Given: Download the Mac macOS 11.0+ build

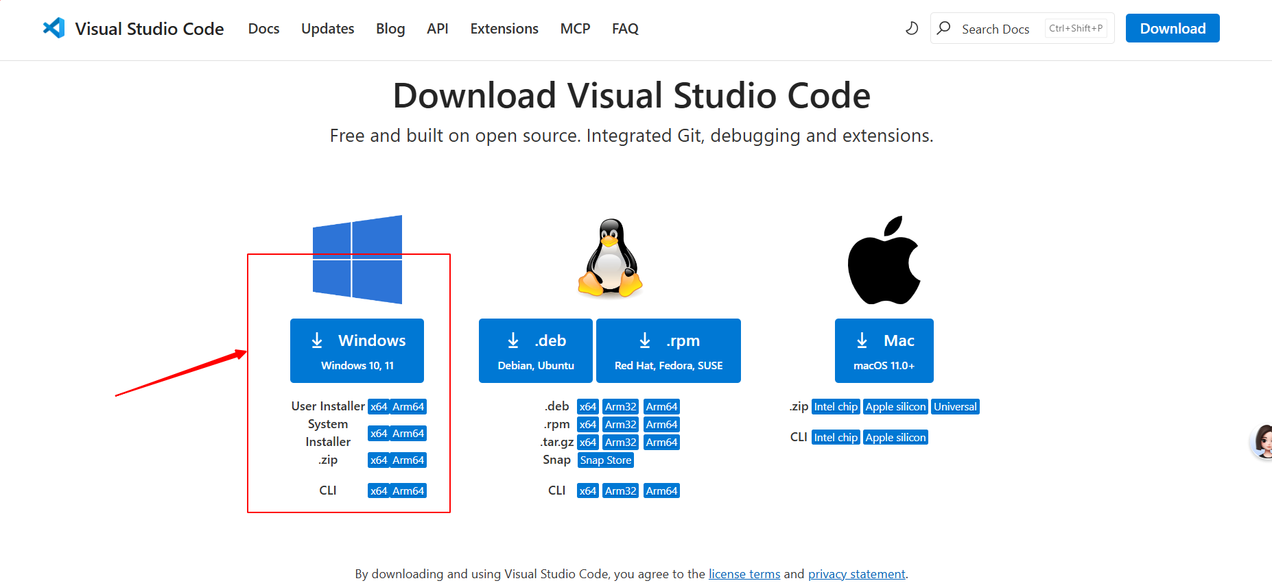Looking at the screenshot, I should (x=884, y=351).
